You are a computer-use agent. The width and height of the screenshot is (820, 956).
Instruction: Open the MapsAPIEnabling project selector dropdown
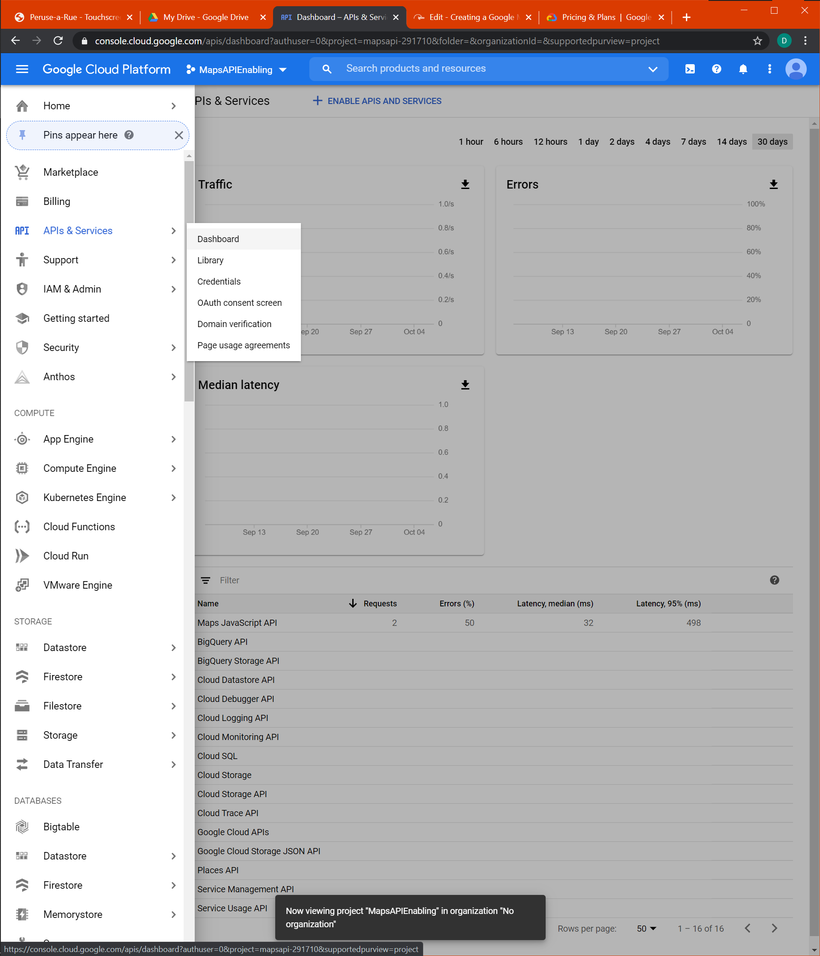(x=236, y=69)
